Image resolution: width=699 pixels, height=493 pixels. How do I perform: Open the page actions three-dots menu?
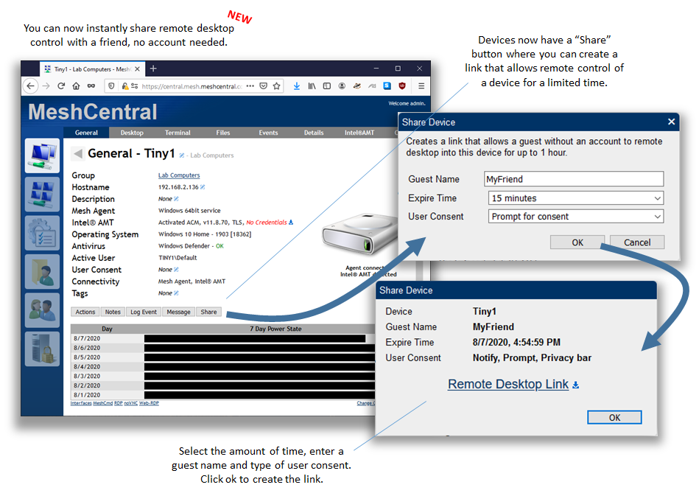point(250,86)
